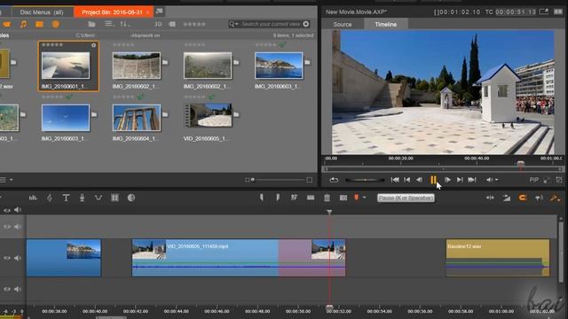Toggle loop playback in the player
The image size is (568, 319).
pos(334,180)
